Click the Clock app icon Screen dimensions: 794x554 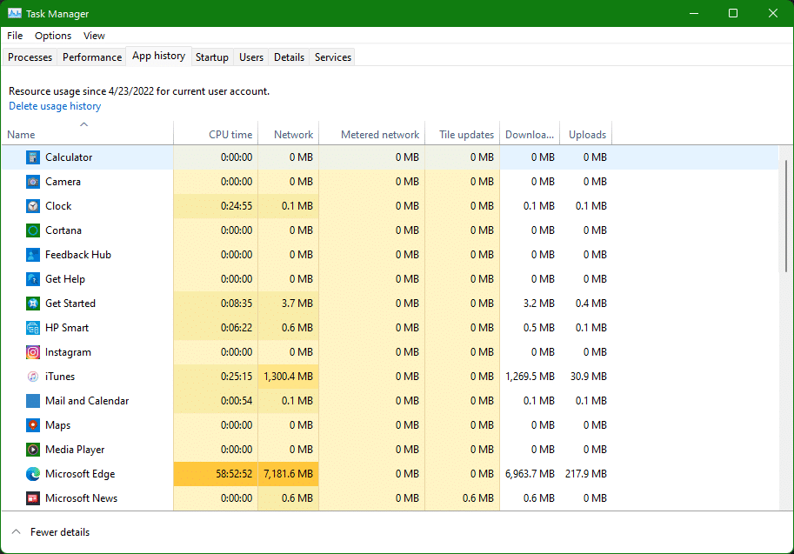(33, 206)
